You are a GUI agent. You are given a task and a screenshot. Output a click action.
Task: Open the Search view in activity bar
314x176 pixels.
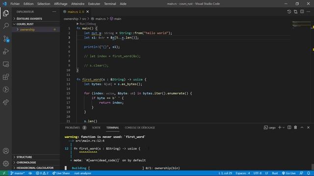click(6, 26)
